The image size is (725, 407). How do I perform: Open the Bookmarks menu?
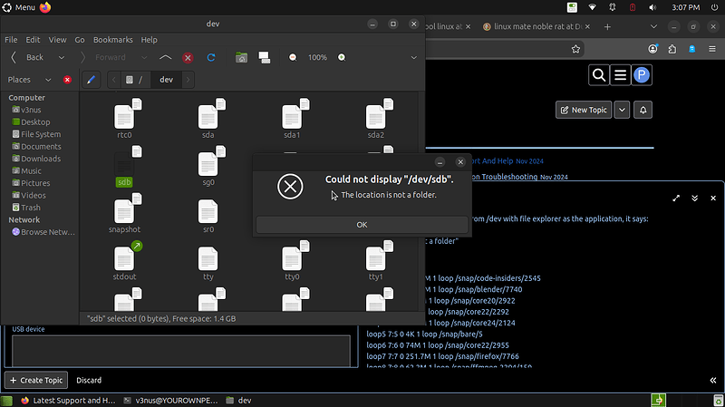pyautogui.click(x=112, y=40)
